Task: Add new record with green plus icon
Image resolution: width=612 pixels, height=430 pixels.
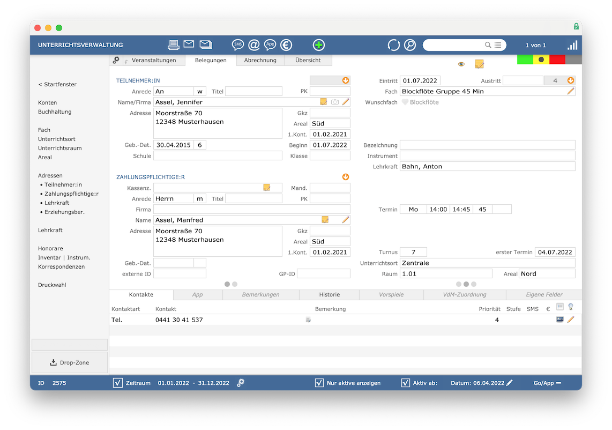Action: pos(319,45)
